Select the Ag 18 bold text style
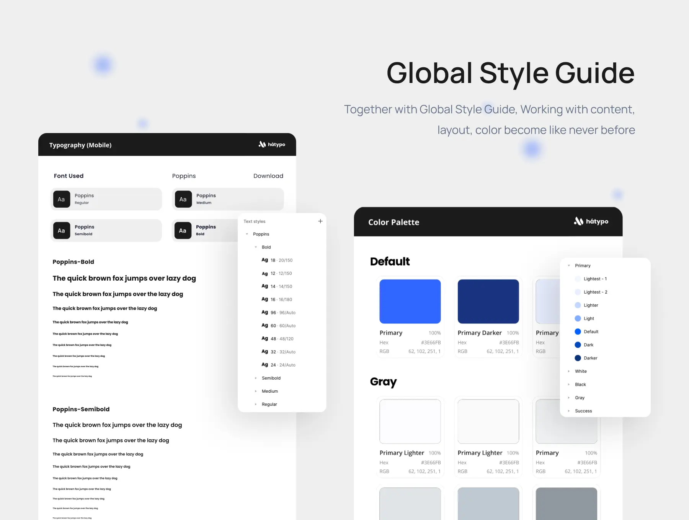This screenshot has height=520, width=689. coord(277,260)
